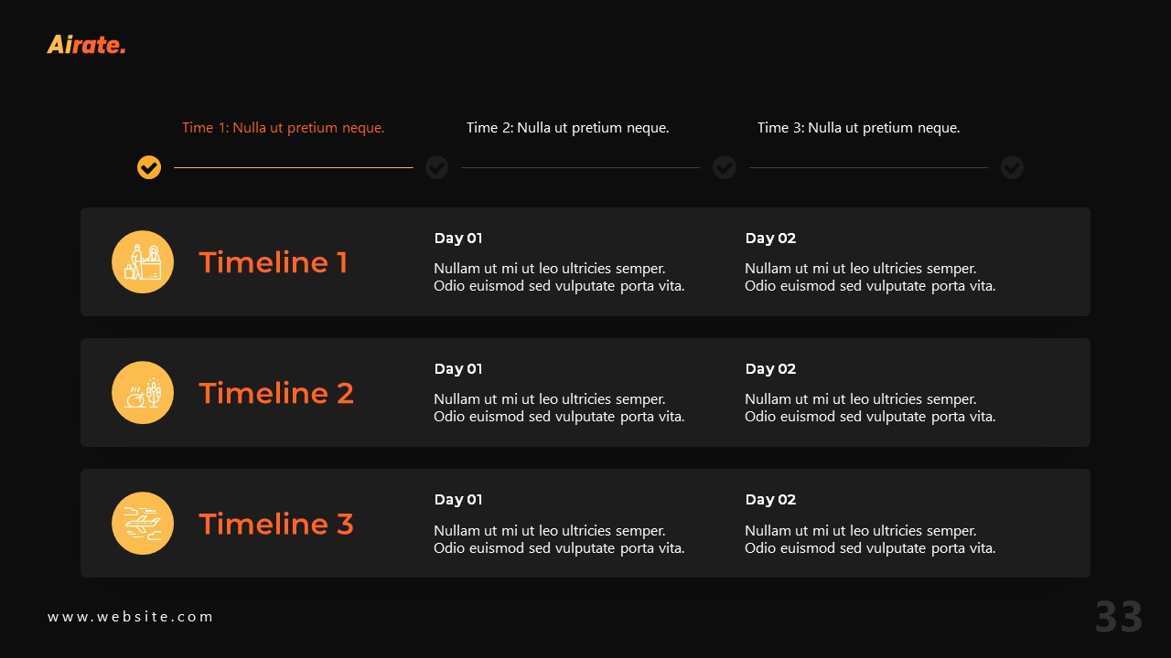Click the gray checkmark between Time 1 and Time 2
This screenshot has width=1171, height=658.
(x=437, y=167)
